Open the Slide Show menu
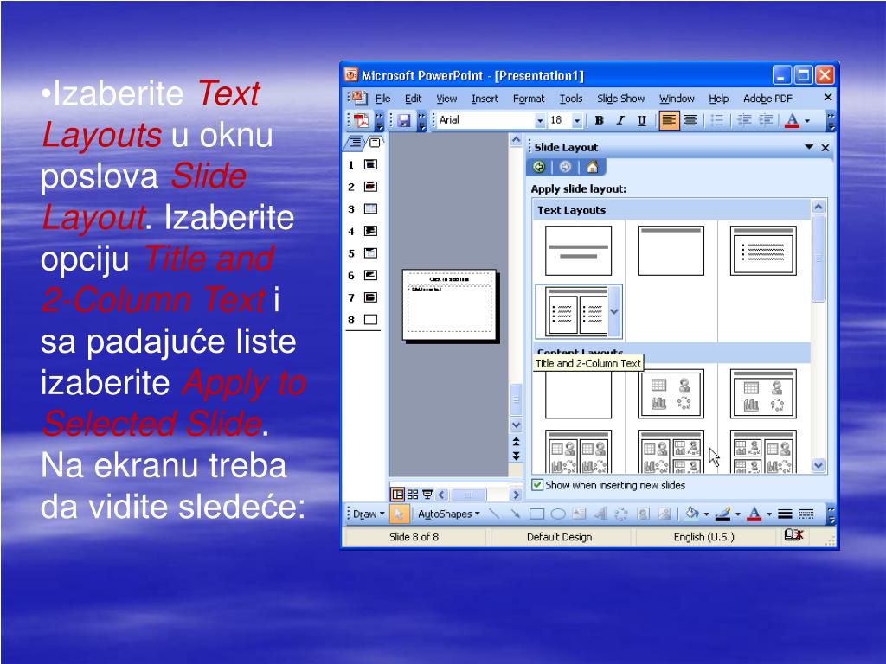This screenshot has width=886, height=664. [620, 99]
